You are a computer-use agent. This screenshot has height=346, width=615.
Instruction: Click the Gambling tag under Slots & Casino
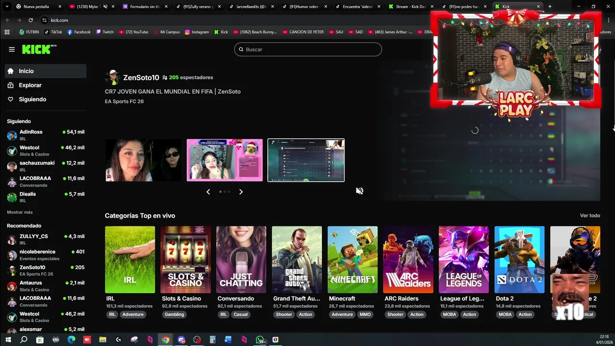(174, 314)
